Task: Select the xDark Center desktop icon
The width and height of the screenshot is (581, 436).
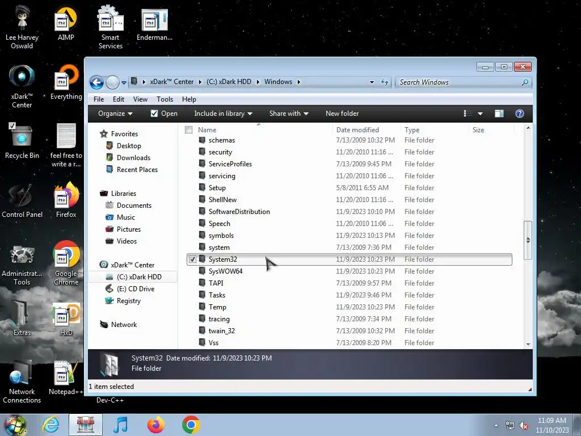Action: point(22,86)
